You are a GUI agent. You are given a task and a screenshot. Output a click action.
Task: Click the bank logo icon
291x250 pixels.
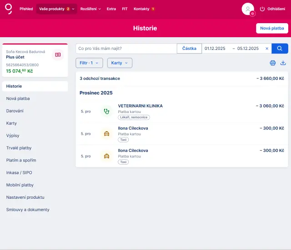click(9, 9)
